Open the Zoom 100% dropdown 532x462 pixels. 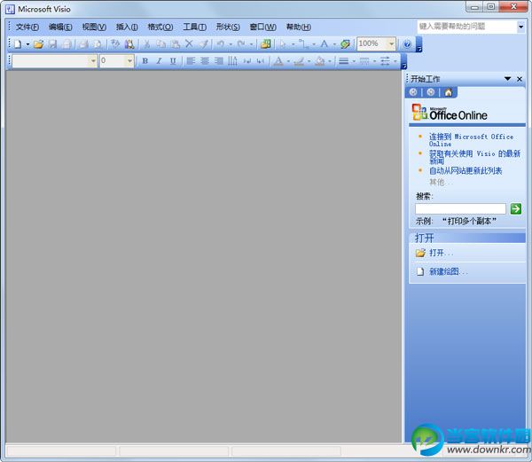pyautogui.click(x=391, y=43)
